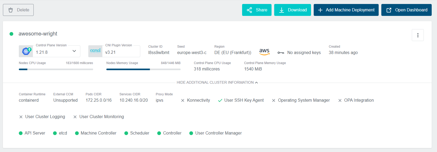Screen dimensions: 437x152
Task: Click the Kubernetes control plane version icon
Action: click(26, 51)
